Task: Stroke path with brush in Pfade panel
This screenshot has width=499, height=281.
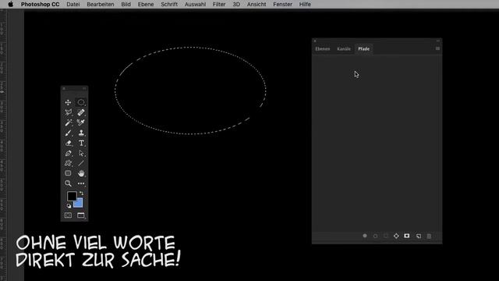Action: [375, 236]
